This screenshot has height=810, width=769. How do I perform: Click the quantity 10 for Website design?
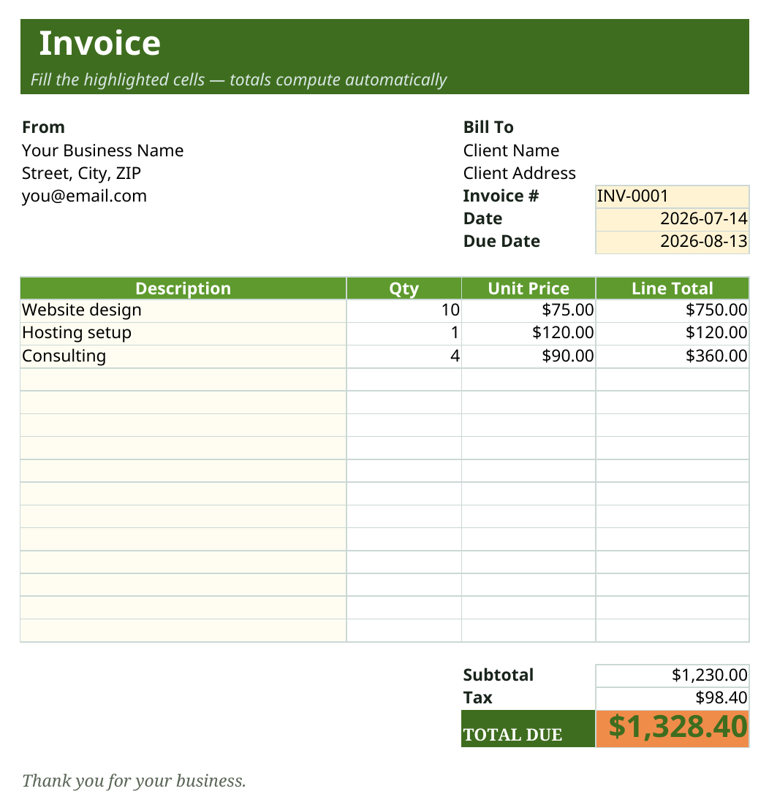point(404,310)
